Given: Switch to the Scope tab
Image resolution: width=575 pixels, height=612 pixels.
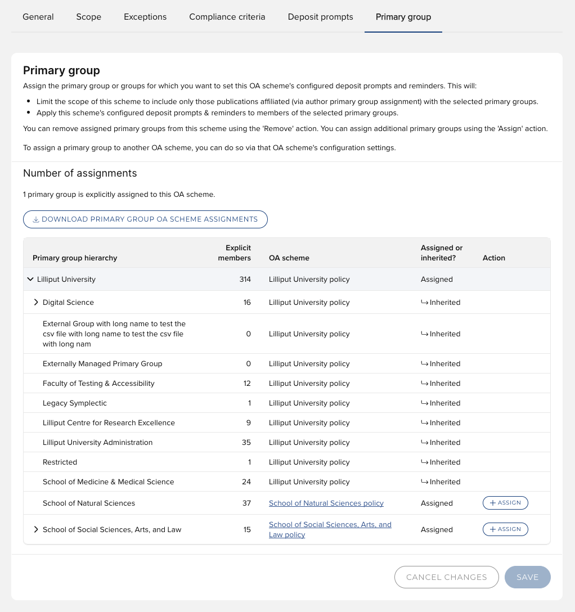Looking at the screenshot, I should click(x=89, y=17).
